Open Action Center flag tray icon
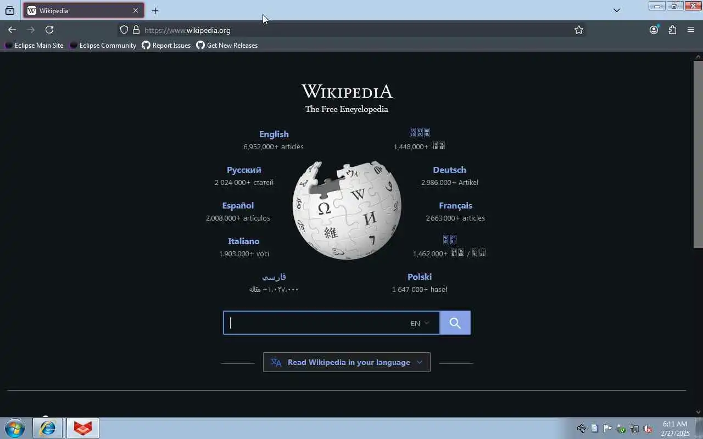The height and width of the screenshot is (439, 703). pyautogui.click(x=607, y=429)
